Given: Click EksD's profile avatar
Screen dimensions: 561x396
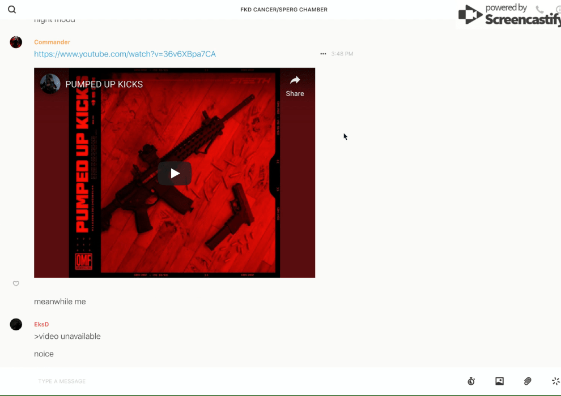Looking at the screenshot, I should click(x=16, y=324).
